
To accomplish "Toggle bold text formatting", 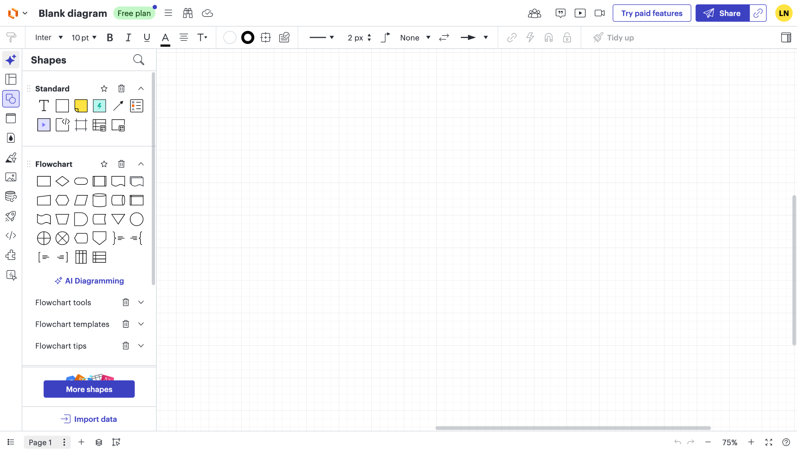I will tap(110, 38).
